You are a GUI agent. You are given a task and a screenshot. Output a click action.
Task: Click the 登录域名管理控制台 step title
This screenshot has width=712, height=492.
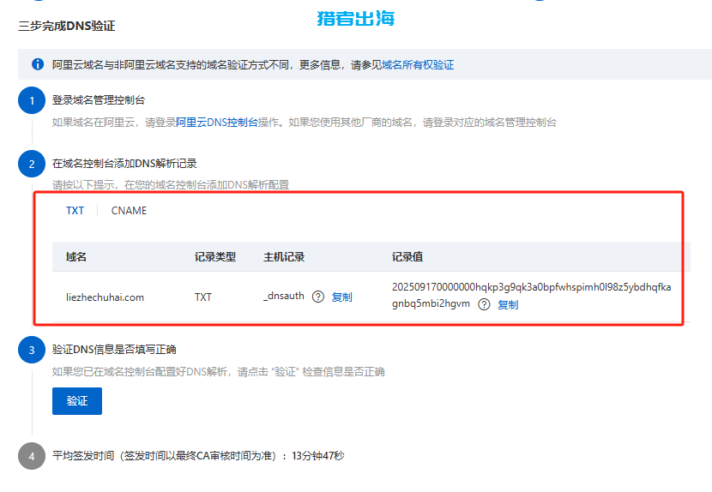click(x=99, y=99)
